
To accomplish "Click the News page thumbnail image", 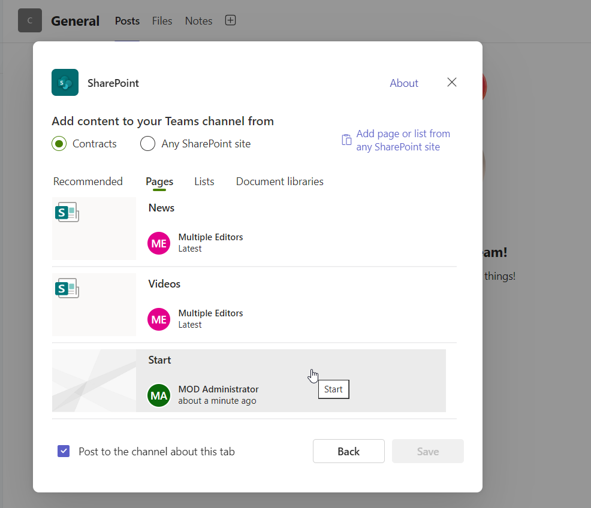I will click(94, 228).
